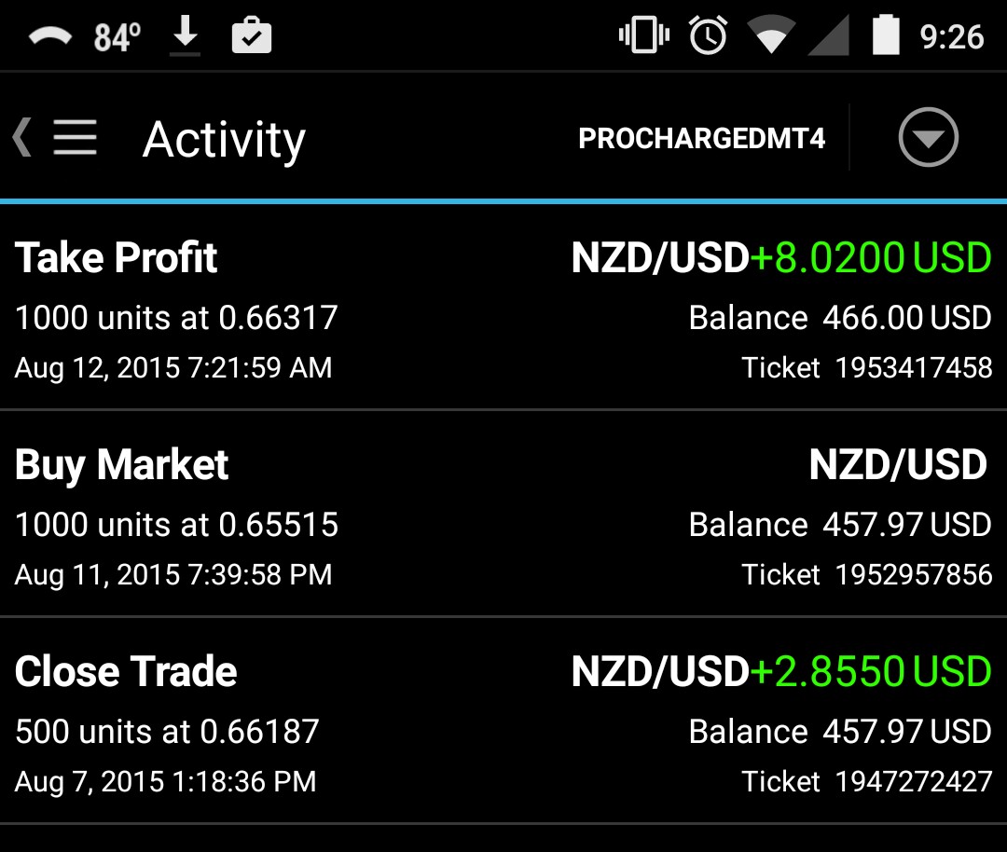Screen dimensions: 1007x852
Task: Tap the +2.8550 USD profit amount
Action: (x=871, y=671)
